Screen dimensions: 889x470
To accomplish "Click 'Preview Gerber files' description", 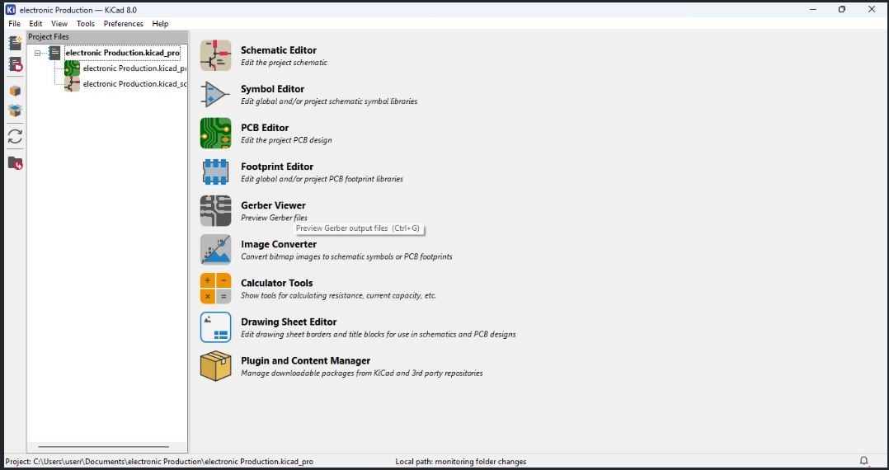I will (274, 218).
